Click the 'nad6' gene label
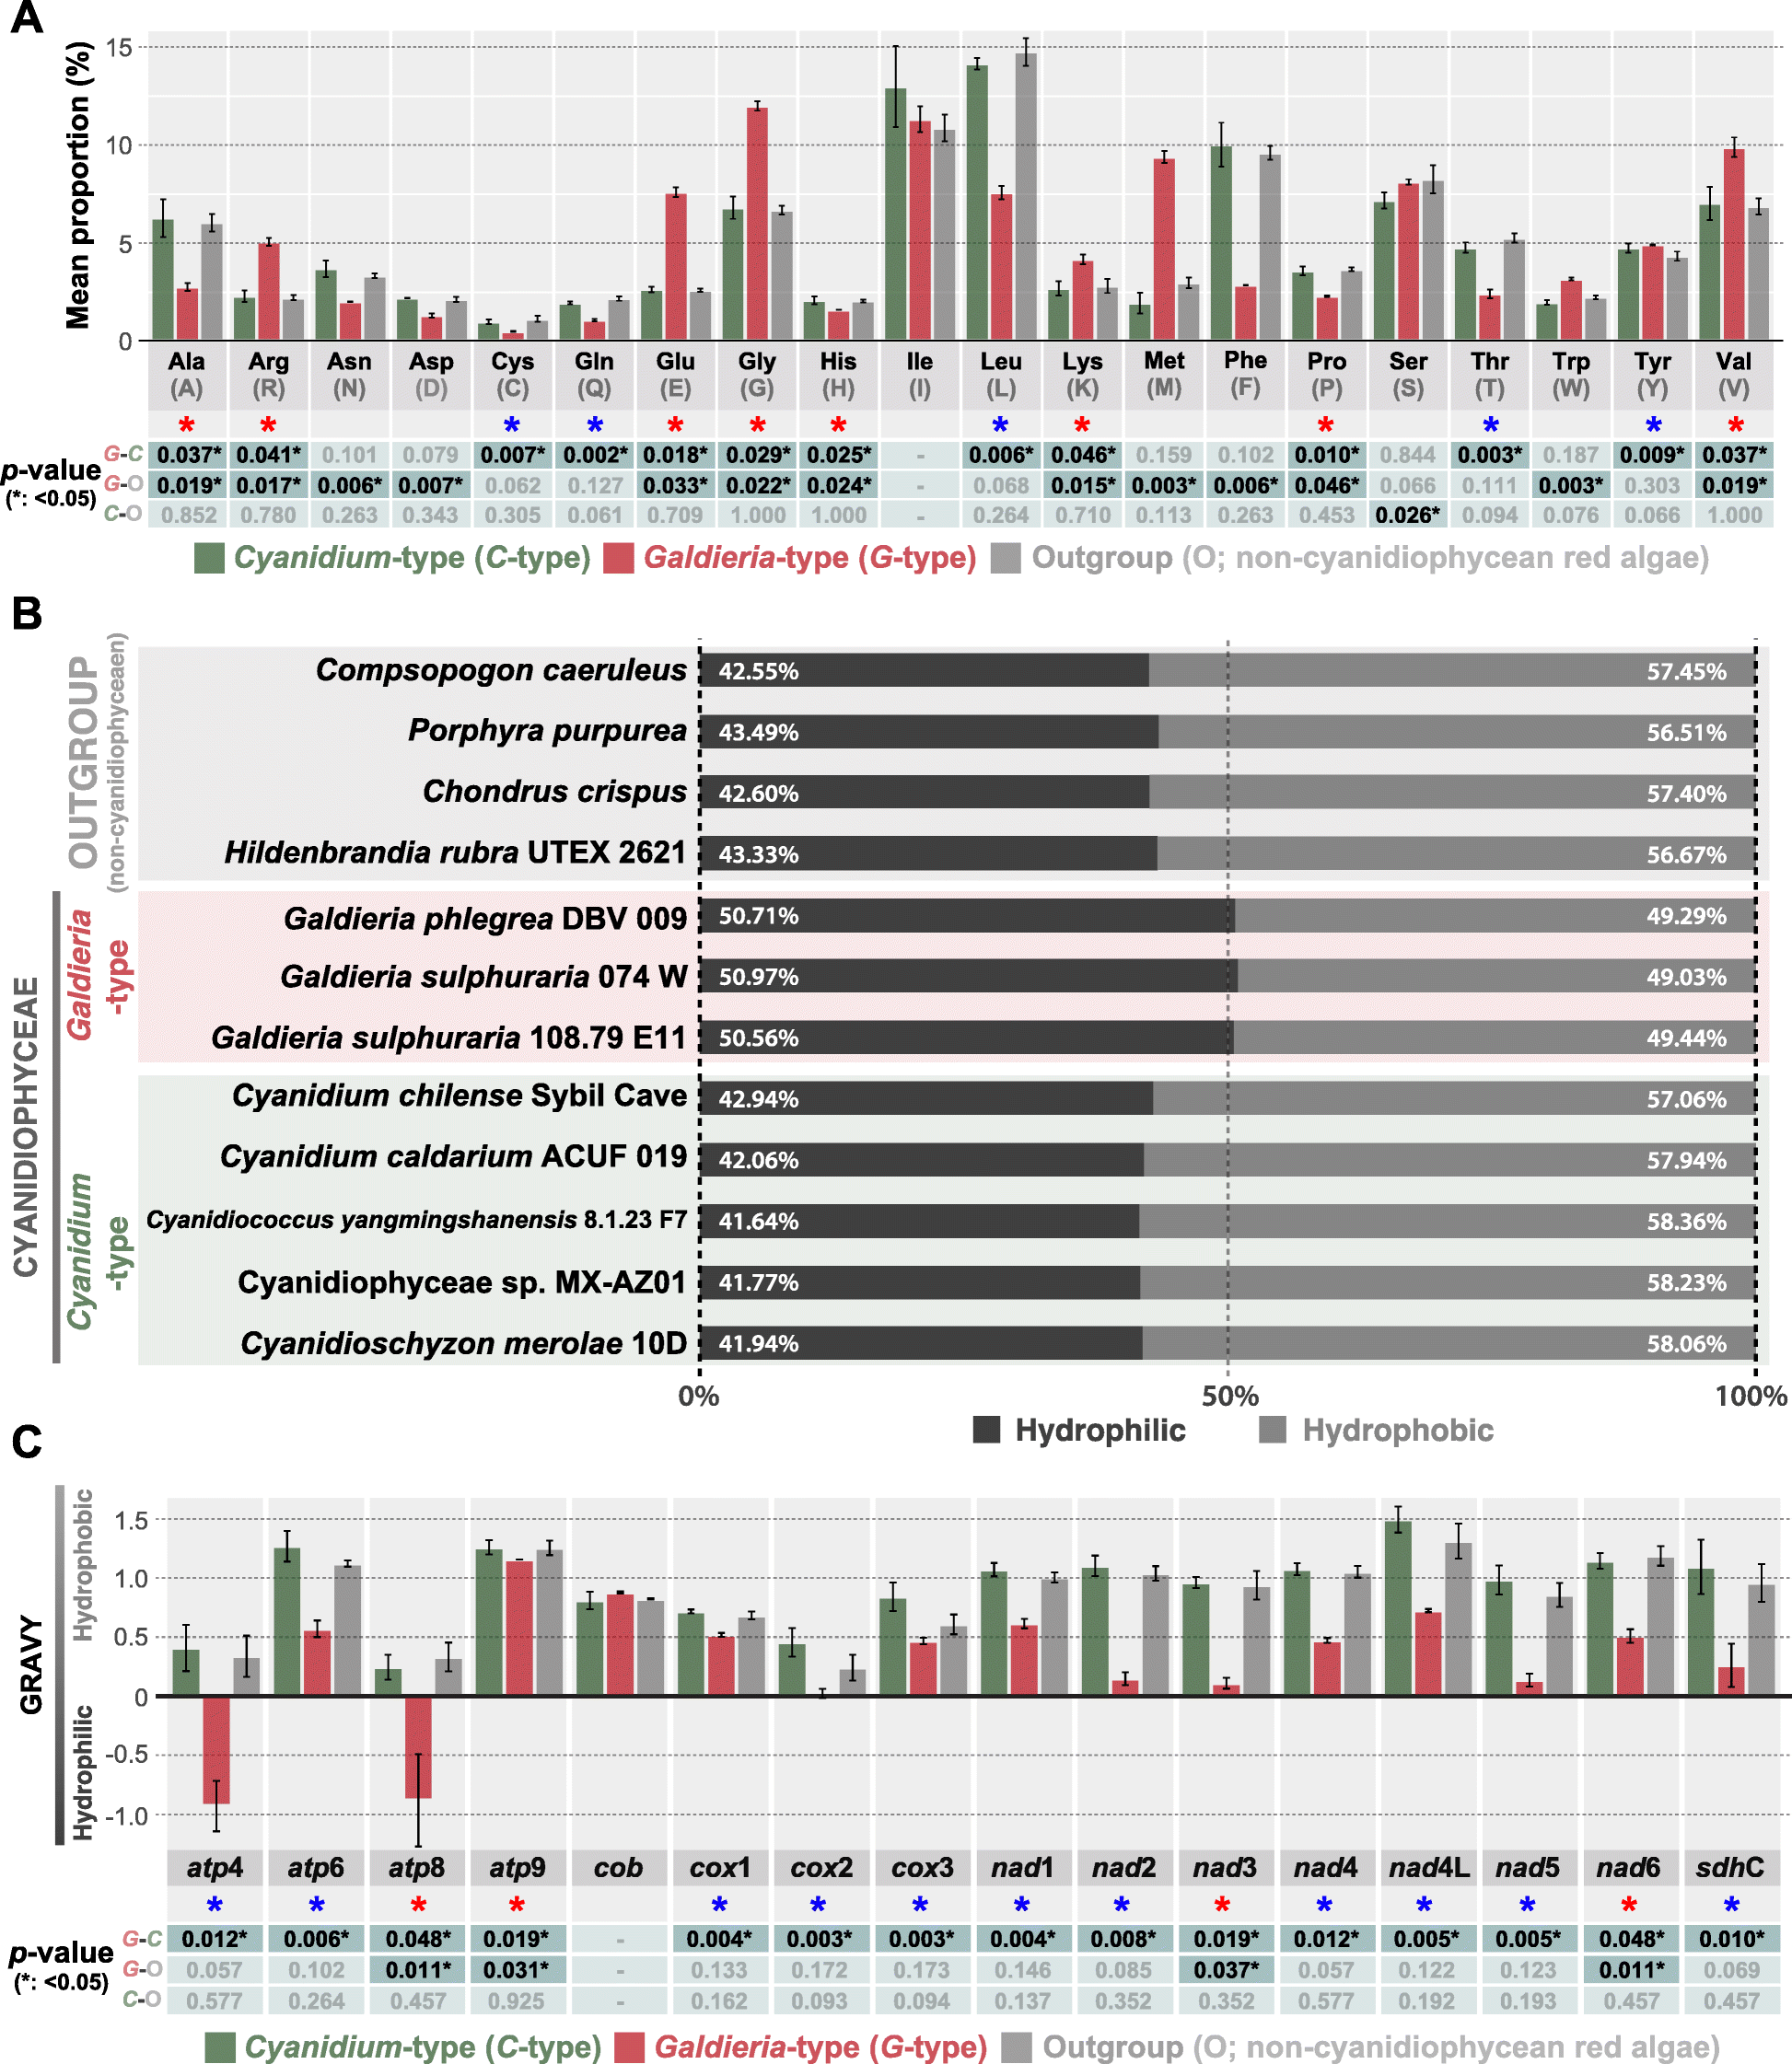 [1628, 1867]
